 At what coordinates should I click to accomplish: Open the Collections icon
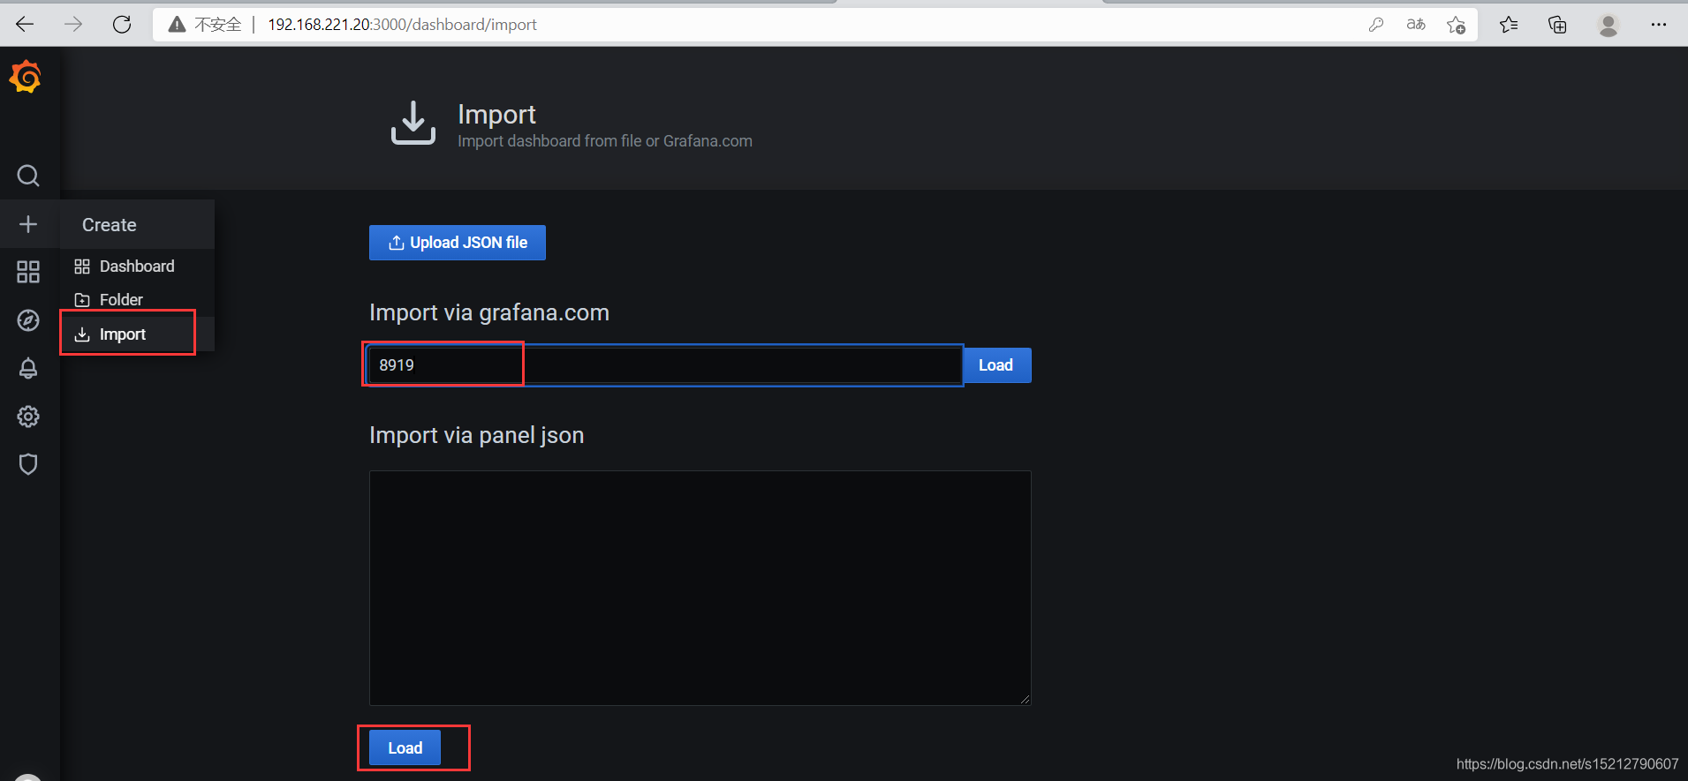(1558, 25)
